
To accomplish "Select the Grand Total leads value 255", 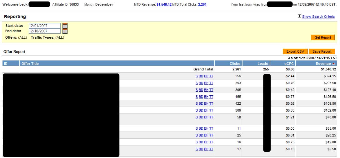I will click(x=266, y=69).
